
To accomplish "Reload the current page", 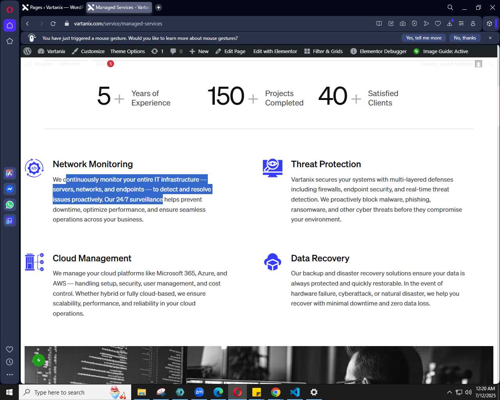I will coord(53,23).
